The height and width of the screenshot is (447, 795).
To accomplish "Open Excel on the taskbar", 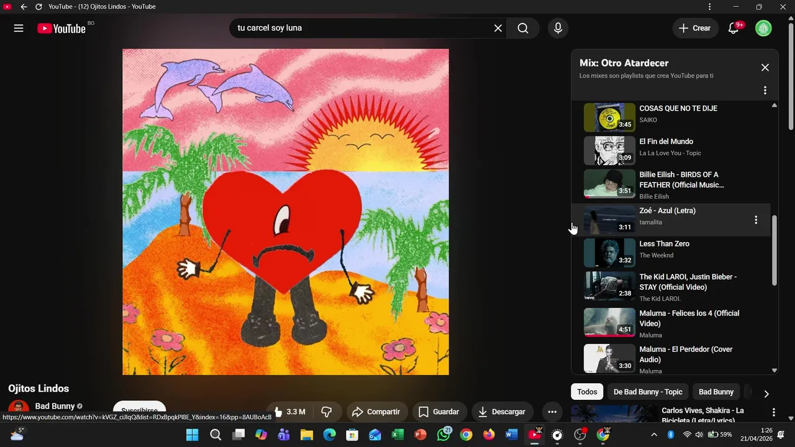I will coord(397,435).
